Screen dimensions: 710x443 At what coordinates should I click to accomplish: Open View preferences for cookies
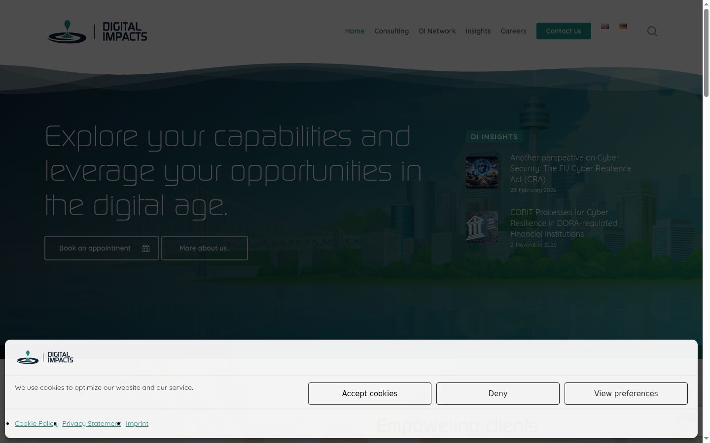tap(626, 394)
